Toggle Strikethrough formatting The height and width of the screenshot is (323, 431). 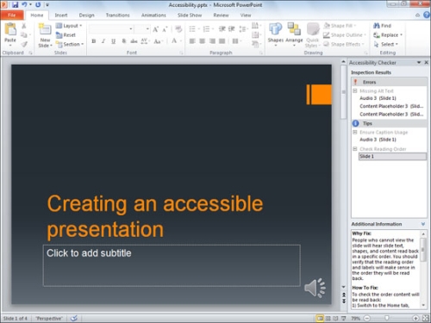pos(134,41)
